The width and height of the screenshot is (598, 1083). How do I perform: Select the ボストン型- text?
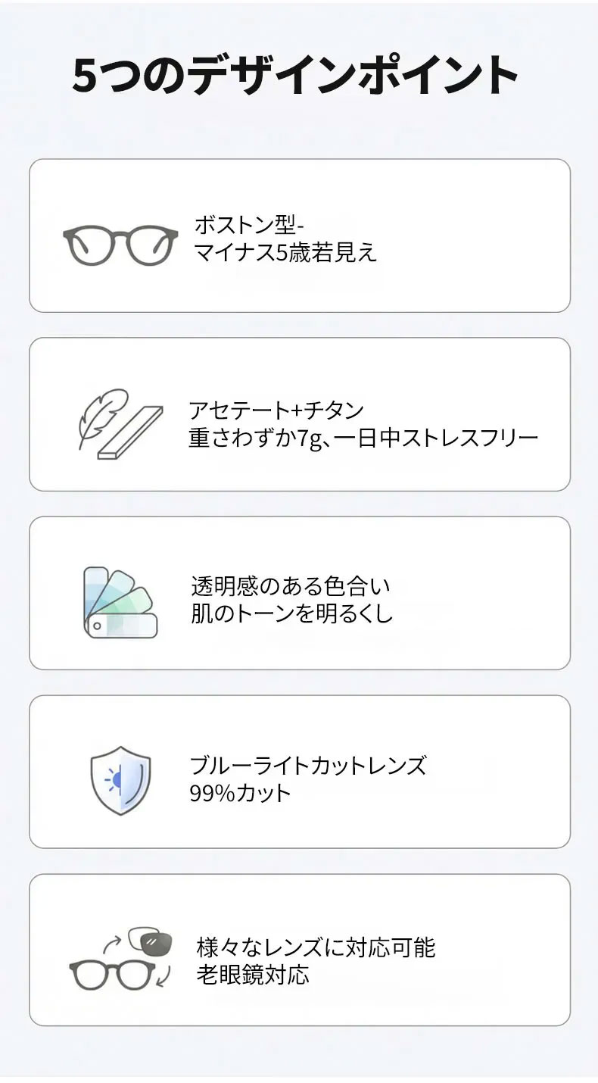(x=249, y=225)
